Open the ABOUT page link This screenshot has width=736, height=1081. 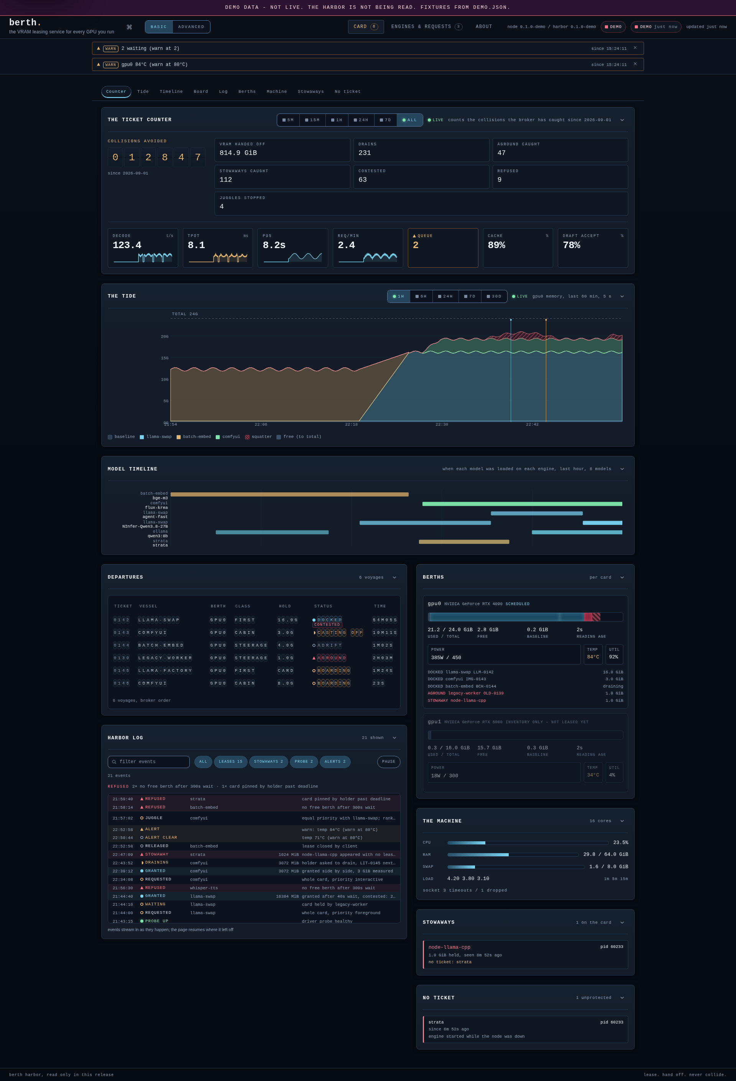tap(483, 26)
